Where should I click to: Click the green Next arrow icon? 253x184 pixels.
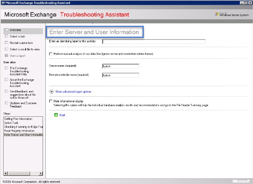(56, 115)
